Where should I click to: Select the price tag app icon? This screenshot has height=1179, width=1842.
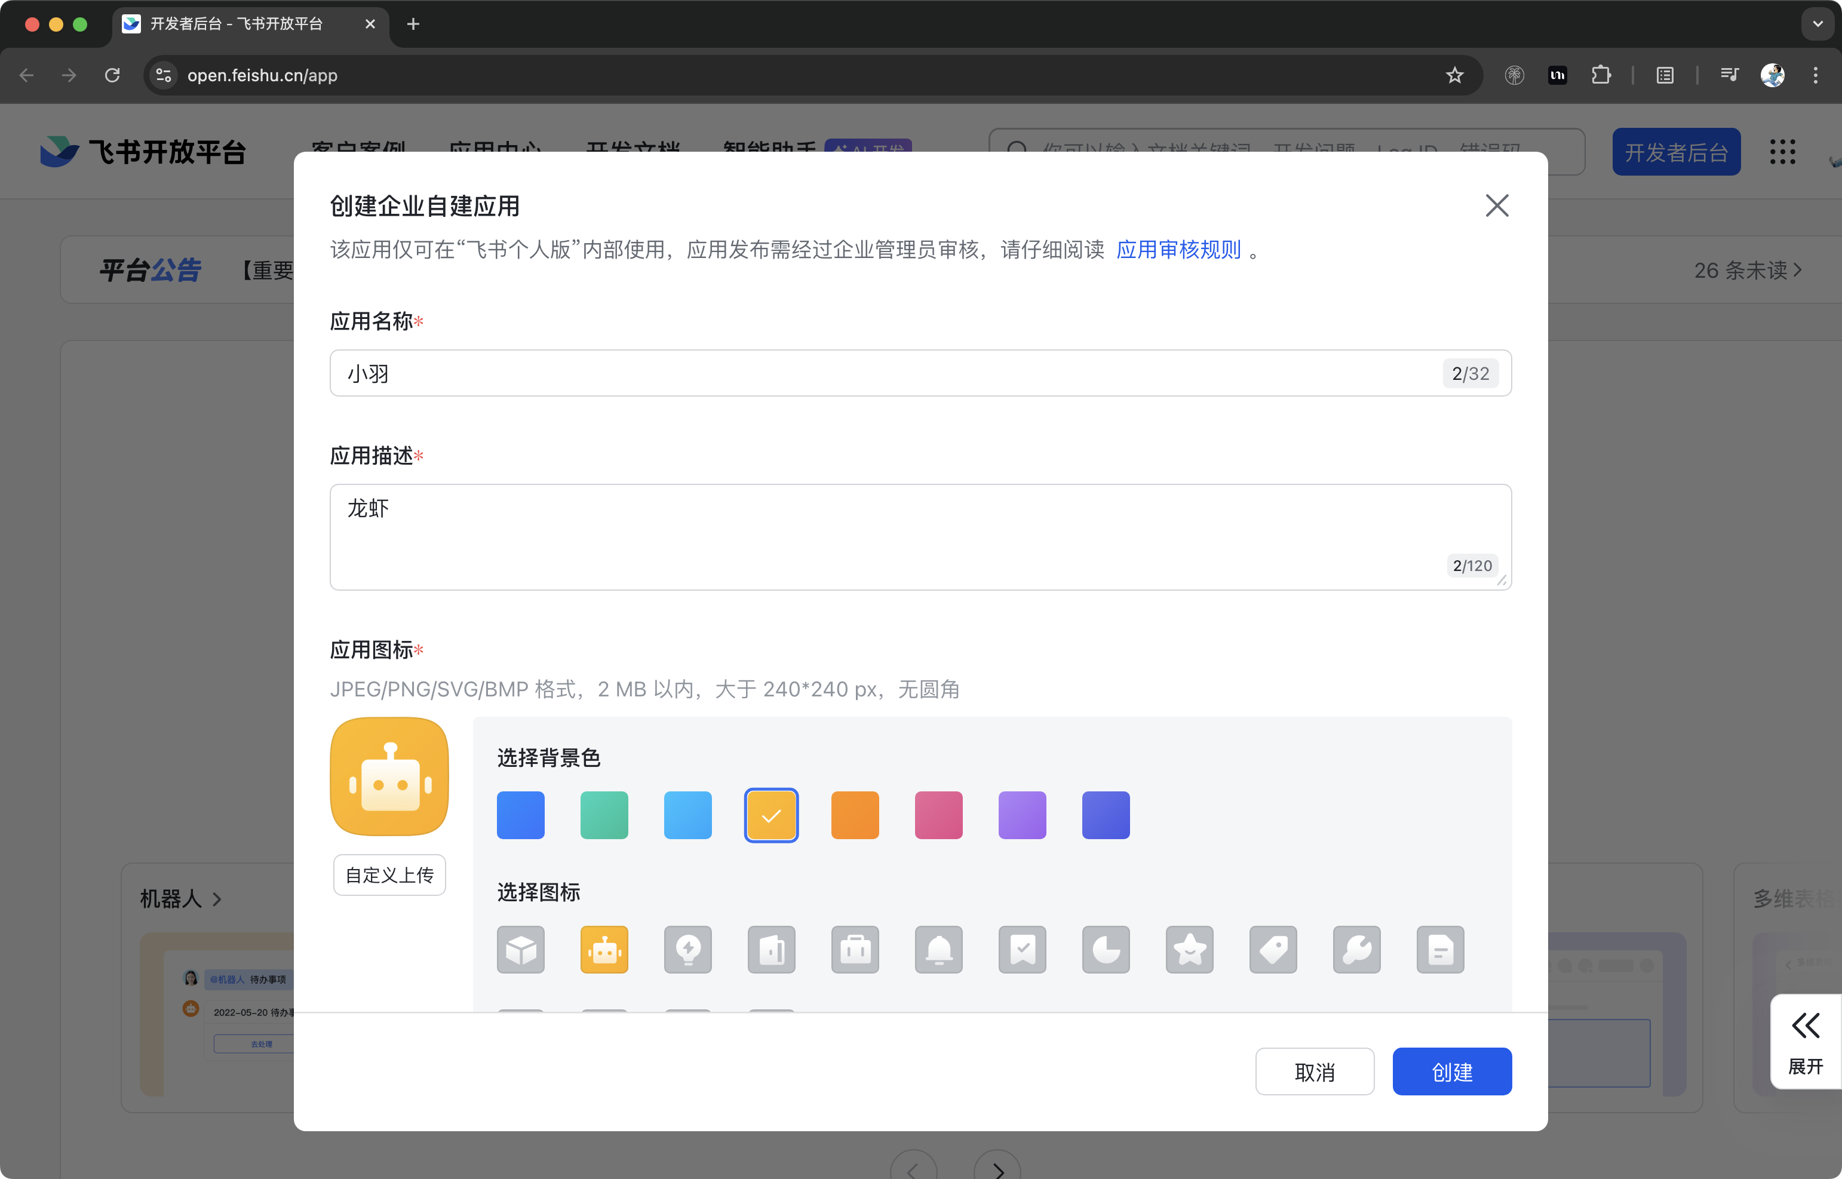1272,949
